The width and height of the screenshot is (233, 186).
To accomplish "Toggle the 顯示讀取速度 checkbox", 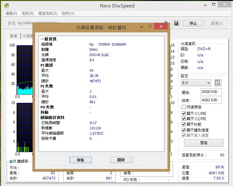I will (184, 130).
